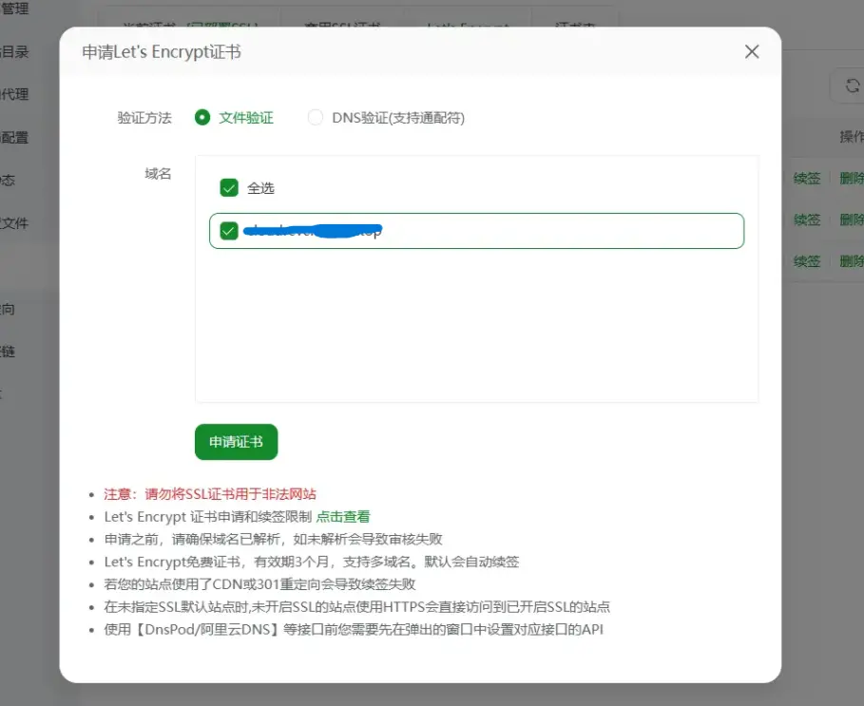Click note about 请确保域名已解析
This screenshot has height=706, width=864.
click(274, 539)
